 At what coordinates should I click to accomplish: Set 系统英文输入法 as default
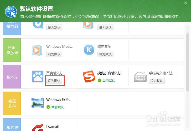pyautogui.click(x=157, y=81)
